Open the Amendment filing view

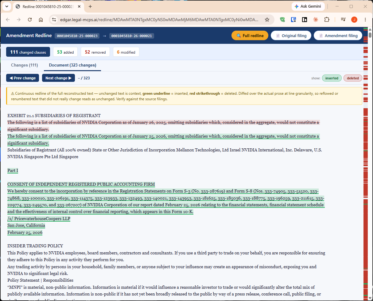pos(338,36)
